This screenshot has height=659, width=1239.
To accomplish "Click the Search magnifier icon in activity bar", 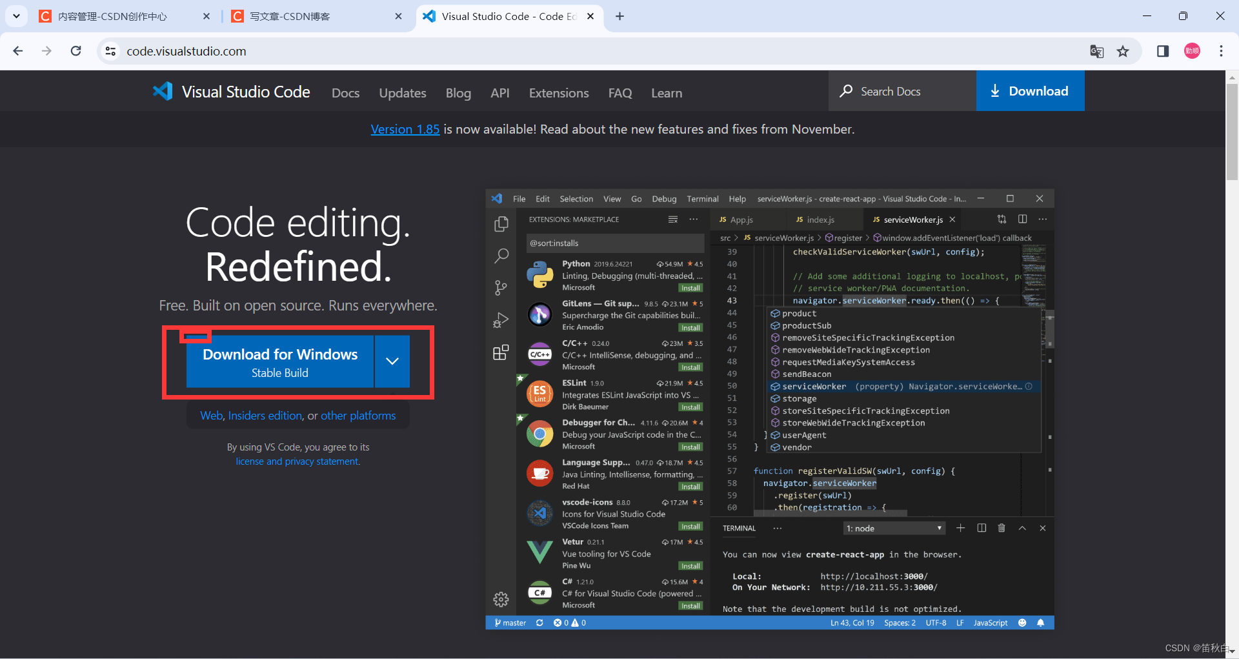I will pyautogui.click(x=501, y=256).
